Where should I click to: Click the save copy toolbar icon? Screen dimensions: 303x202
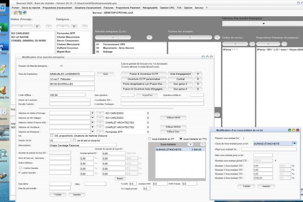pyautogui.click(x=20, y=13)
